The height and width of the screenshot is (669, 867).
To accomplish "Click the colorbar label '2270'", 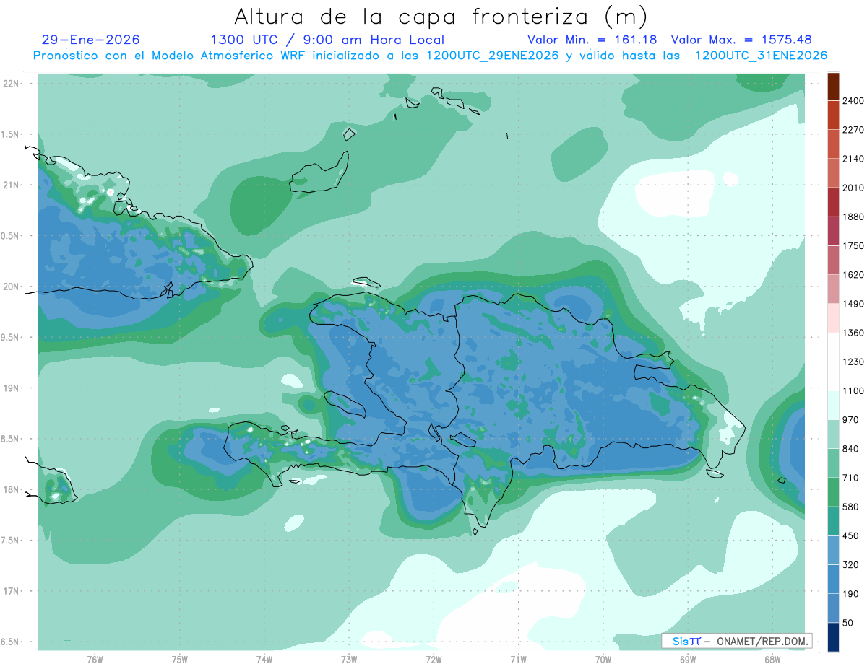I will point(853,130).
